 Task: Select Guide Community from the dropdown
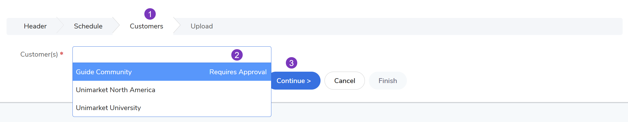104,72
